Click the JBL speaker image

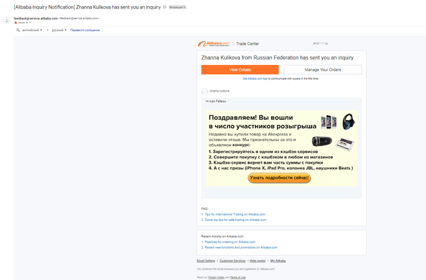tap(322, 141)
